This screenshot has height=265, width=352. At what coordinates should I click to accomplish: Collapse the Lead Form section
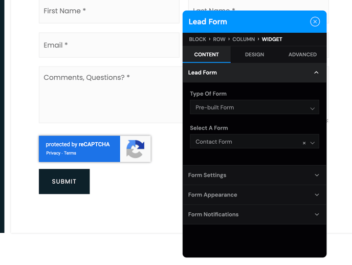pos(255,73)
